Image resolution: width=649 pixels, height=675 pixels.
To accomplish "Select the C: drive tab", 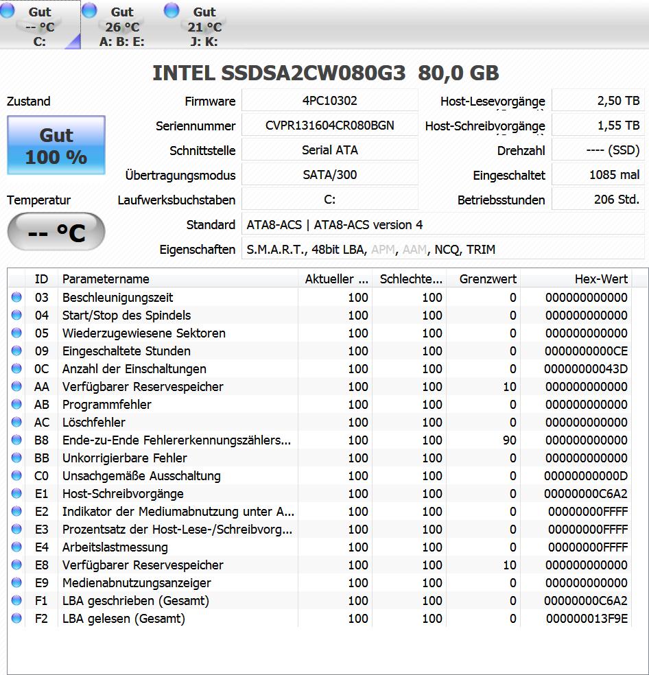I will pyautogui.click(x=40, y=25).
